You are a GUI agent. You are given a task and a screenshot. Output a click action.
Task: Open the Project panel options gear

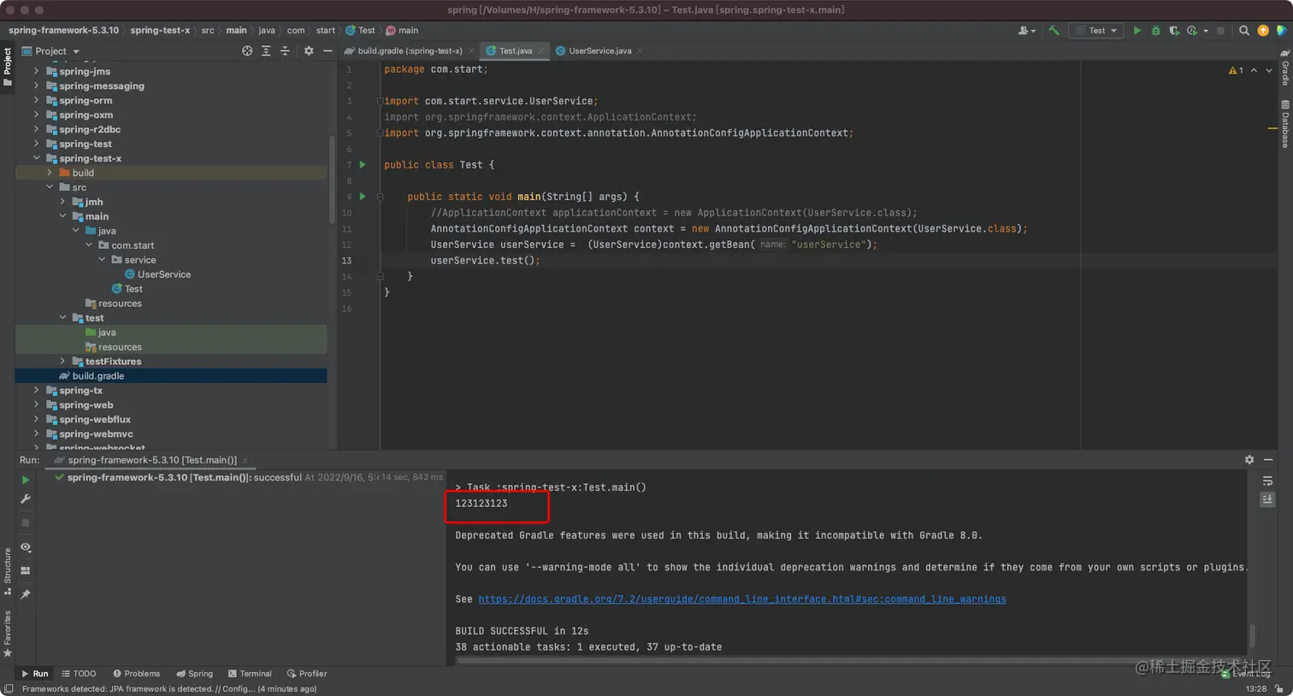coord(309,51)
